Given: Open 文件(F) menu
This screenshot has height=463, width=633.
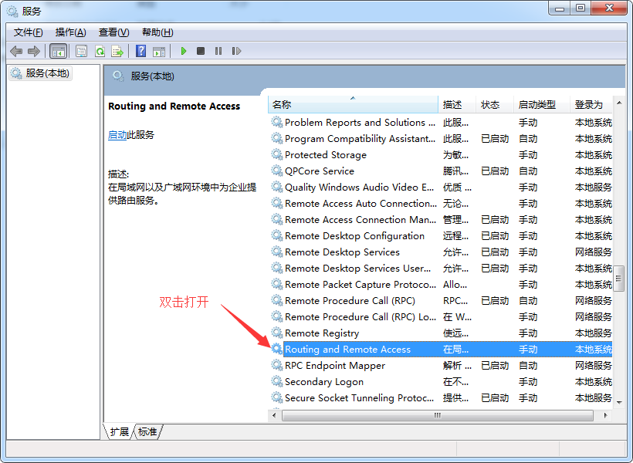Looking at the screenshot, I should point(29,32).
